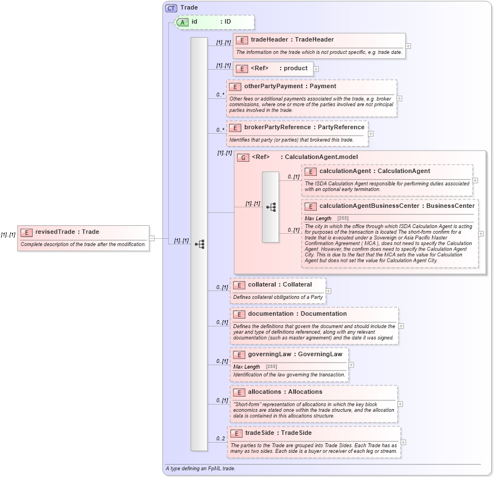Select the 'revisedTrade : Trade' label
The height and width of the screenshot is (477, 494).
click(x=67, y=232)
